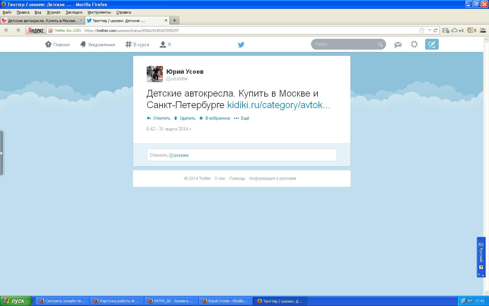489x306 pixels.
Task: Open the Помощь footer link
Action: [237, 178]
